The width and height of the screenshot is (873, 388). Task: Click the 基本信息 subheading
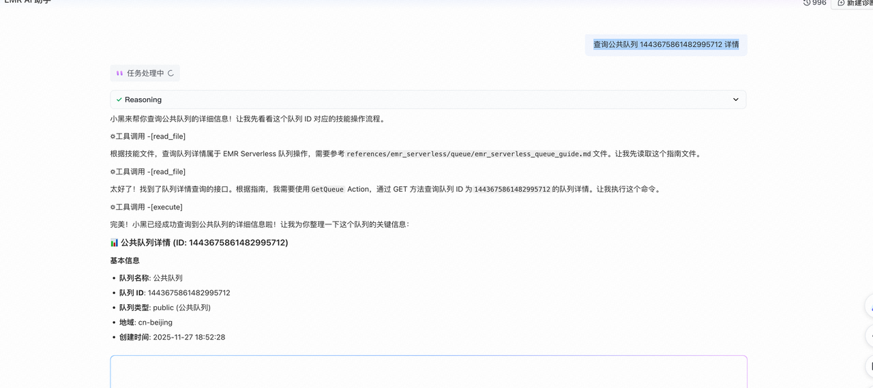click(125, 260)
